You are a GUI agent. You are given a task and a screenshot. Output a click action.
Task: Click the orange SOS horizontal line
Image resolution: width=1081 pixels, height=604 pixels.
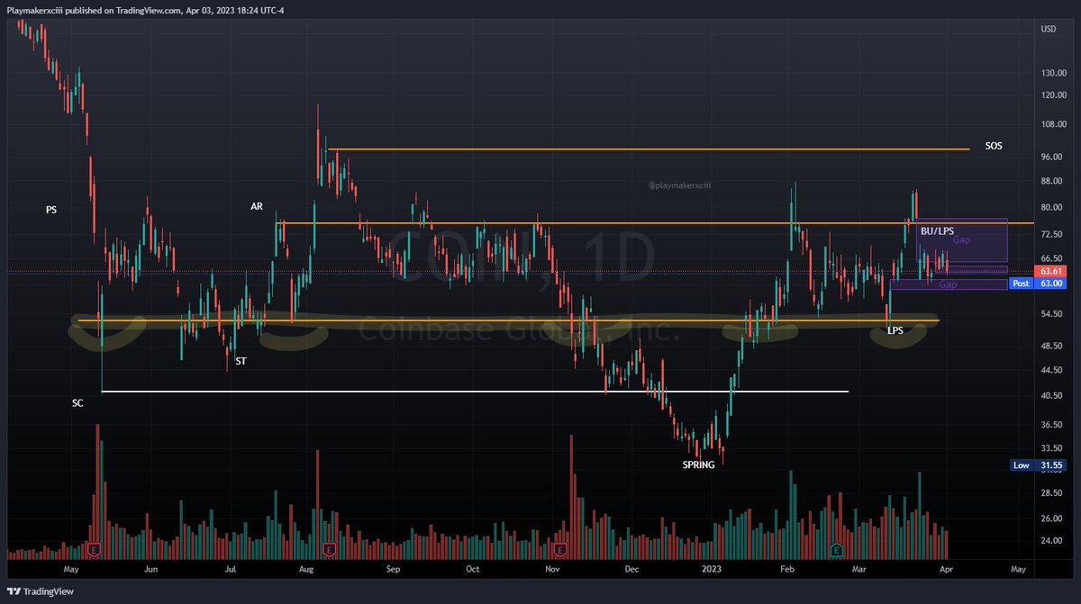click(650, 149)
